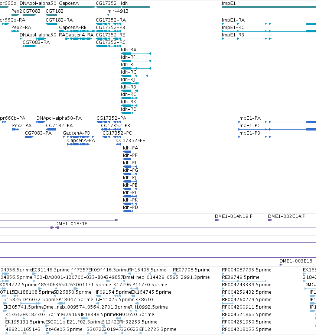Click transcript Idh-RC
This screenshot has width=316, height=335.
(128, 94)
